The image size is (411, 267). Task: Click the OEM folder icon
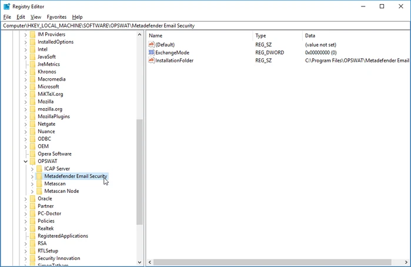click(x=32, y=146)
